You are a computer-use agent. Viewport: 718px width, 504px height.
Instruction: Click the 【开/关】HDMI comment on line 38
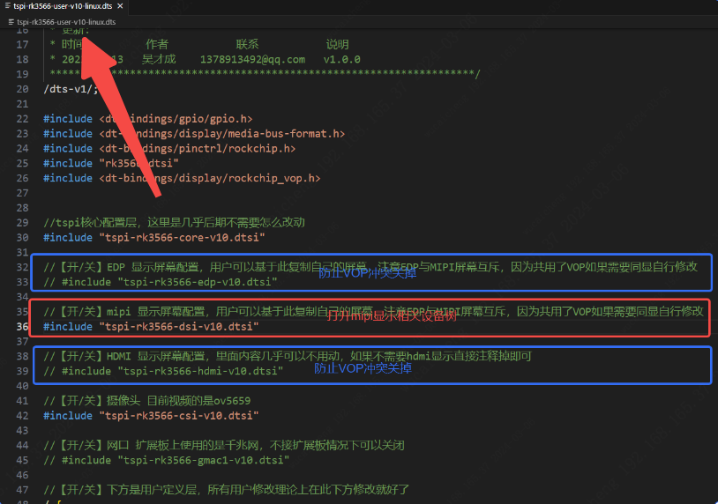[287, 356]
